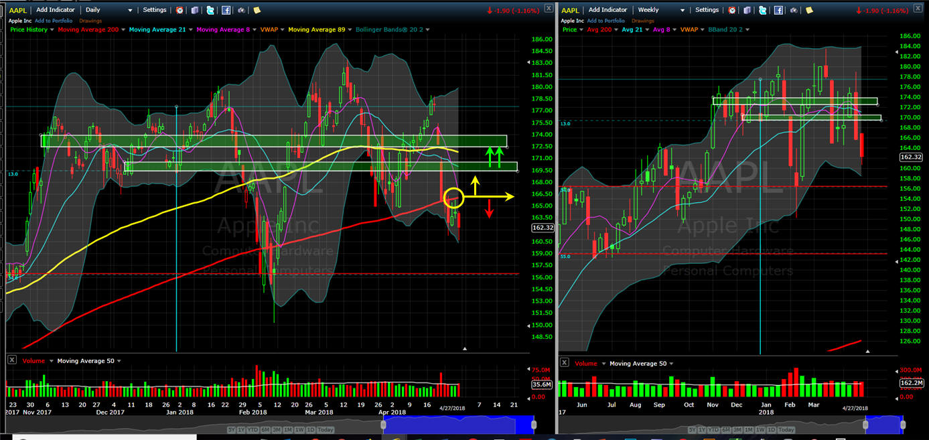Click the alarm clock alert icon in Daily chart
Image resolution: width=929 pixels, height=440 pixels.
pyautogui.click(x=180, y=10)
